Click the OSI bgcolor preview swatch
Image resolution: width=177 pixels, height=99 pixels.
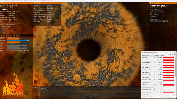(x=167, y=21)
